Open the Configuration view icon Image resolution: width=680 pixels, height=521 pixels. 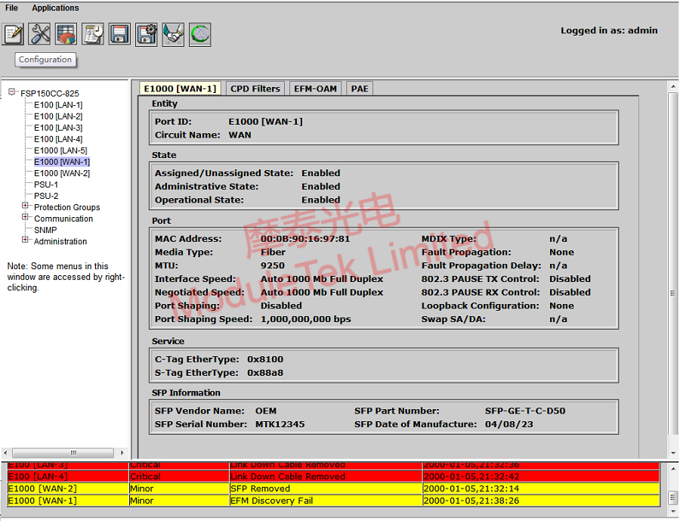point(12,33)
